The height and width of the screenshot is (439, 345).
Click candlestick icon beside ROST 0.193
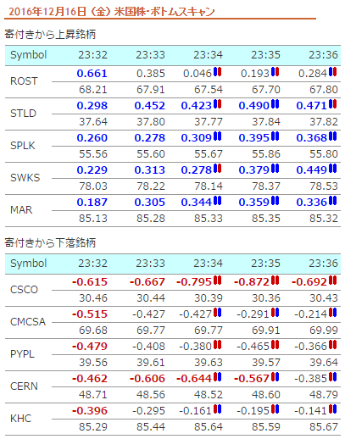[275, 72]
